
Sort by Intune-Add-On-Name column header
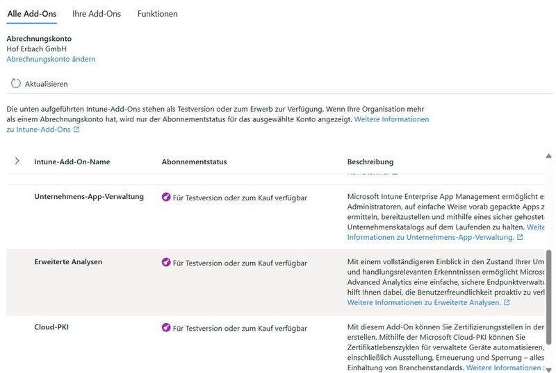click(x=72, y=162)
